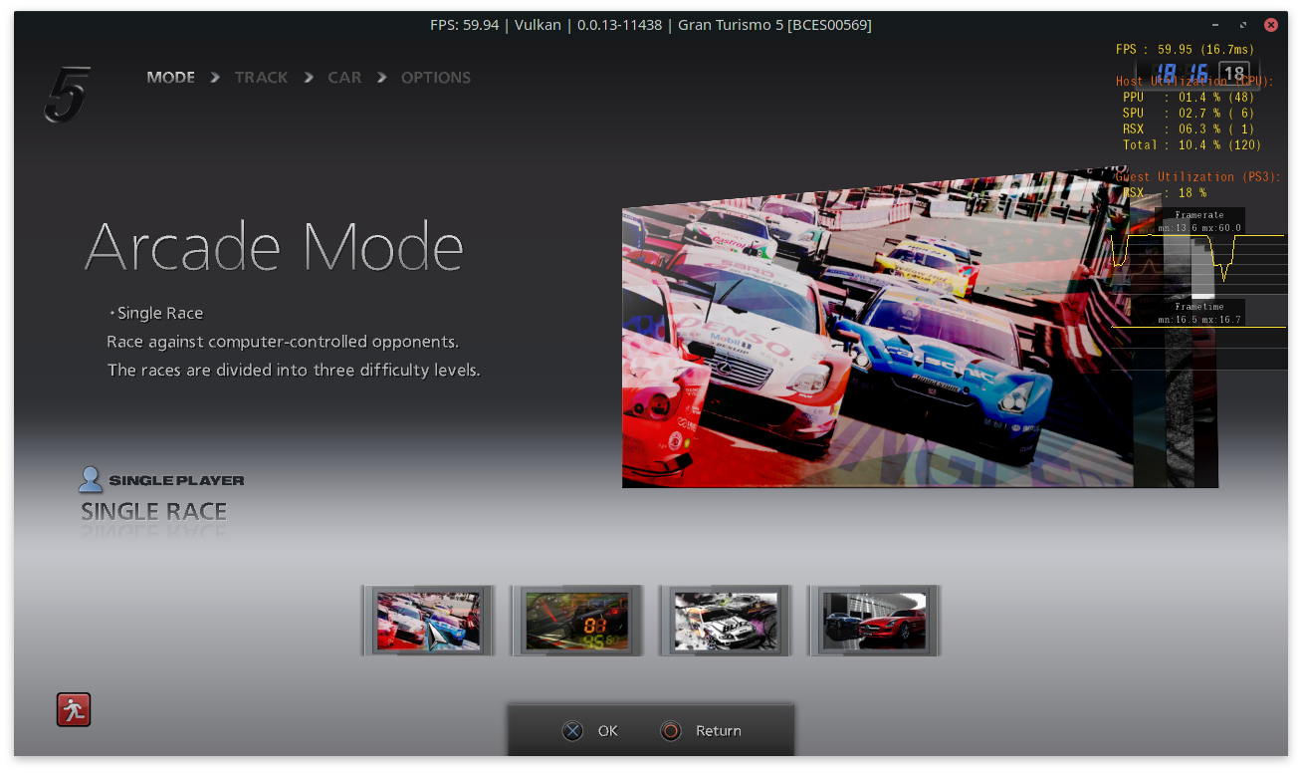The width and height of the screenshot is (1302, 773).
Task: Minimize the RPCS3 game window
Action: coord(1215,25)
